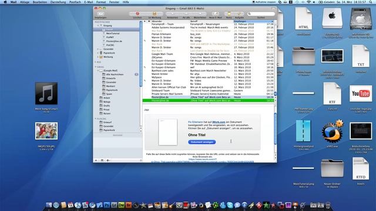The image size is (376, 211).
Task: Open Photoshop from the Dock
Action: point(107,205)
